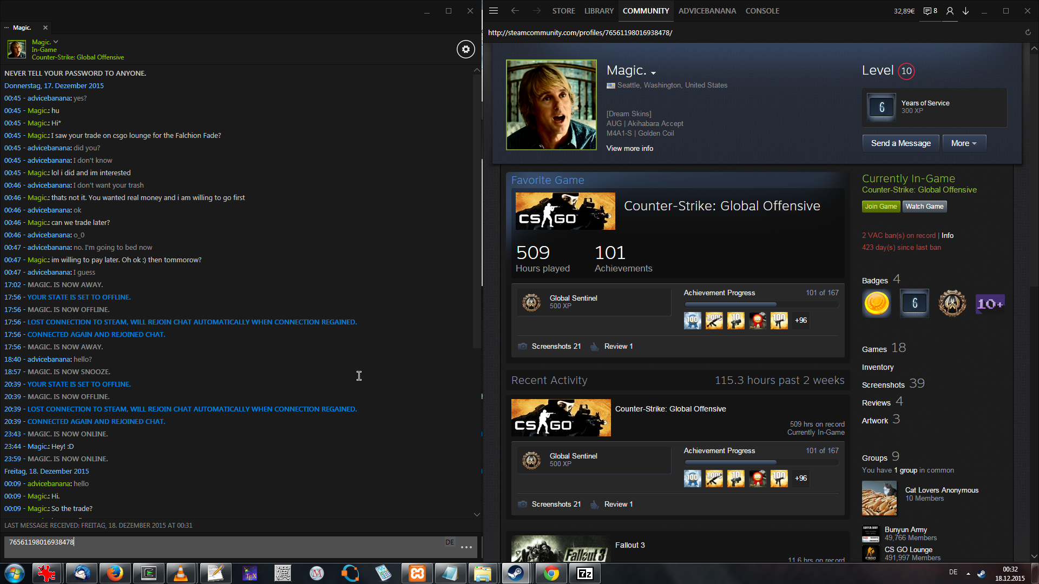Screen dimensions: 1039x584
Task: Expand the More dropdown on profile
Action: click(964, 143)
